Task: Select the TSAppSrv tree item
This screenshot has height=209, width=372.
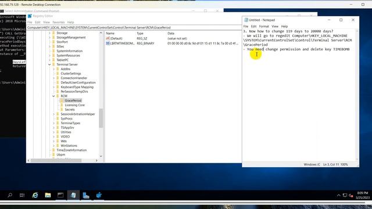Action: click(x=67, y=128)
